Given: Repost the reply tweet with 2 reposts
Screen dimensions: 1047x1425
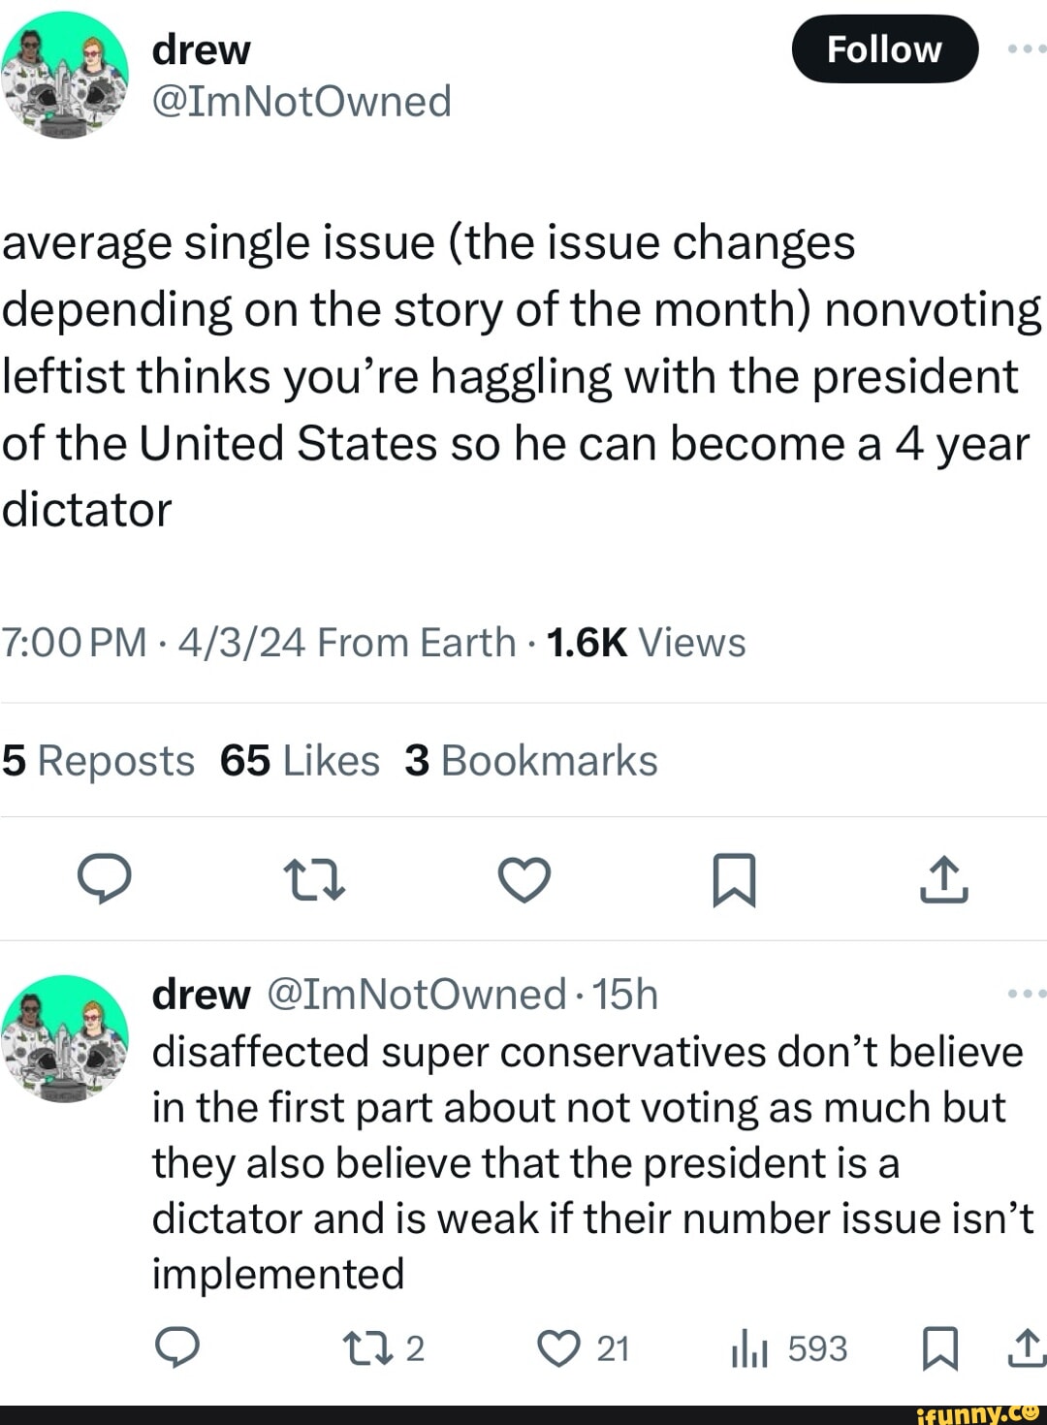Looking at the screenshot, I should click(384, 1348).
